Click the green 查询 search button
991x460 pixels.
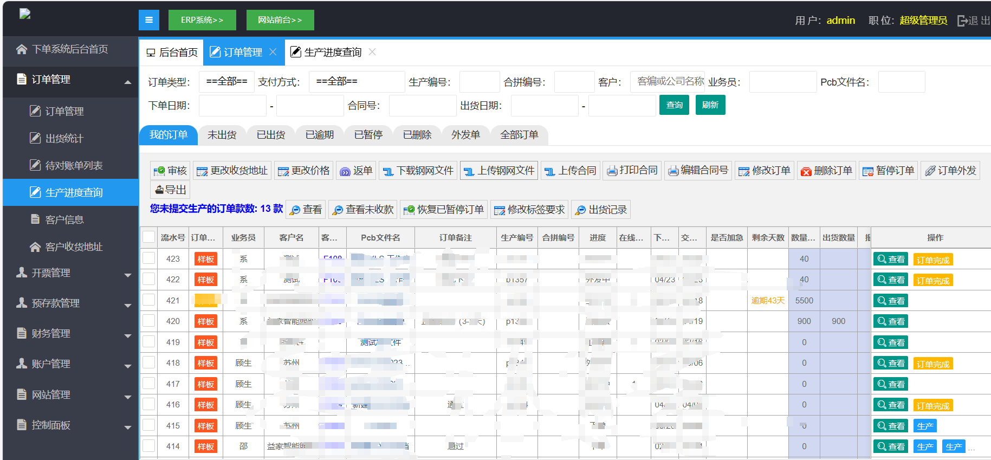pos(674,105)
